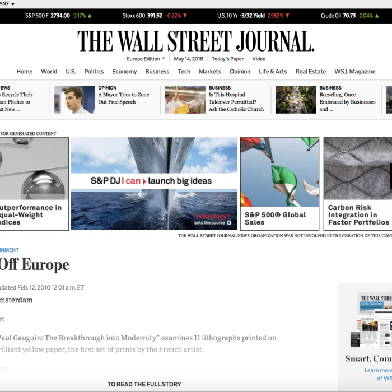Open 'Outperformance in Equal-Weight Indices' card

click(34, 184)
